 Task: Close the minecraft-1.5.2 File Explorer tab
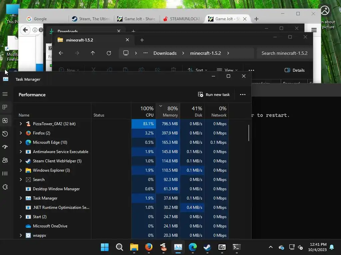point(128,40)
